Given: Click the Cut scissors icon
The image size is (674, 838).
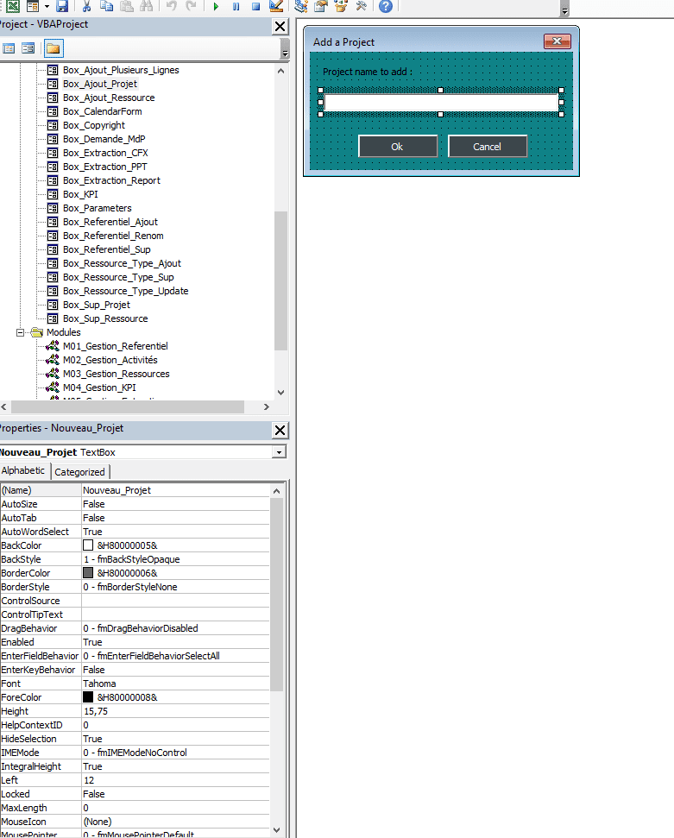Looking at the screenshot, I should click(86, 6).
